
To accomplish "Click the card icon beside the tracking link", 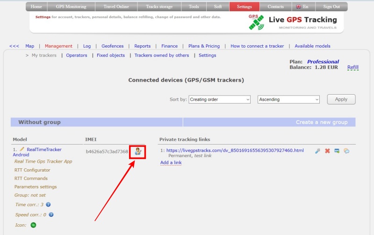I will pyautogui.click(x=337, y=151).
